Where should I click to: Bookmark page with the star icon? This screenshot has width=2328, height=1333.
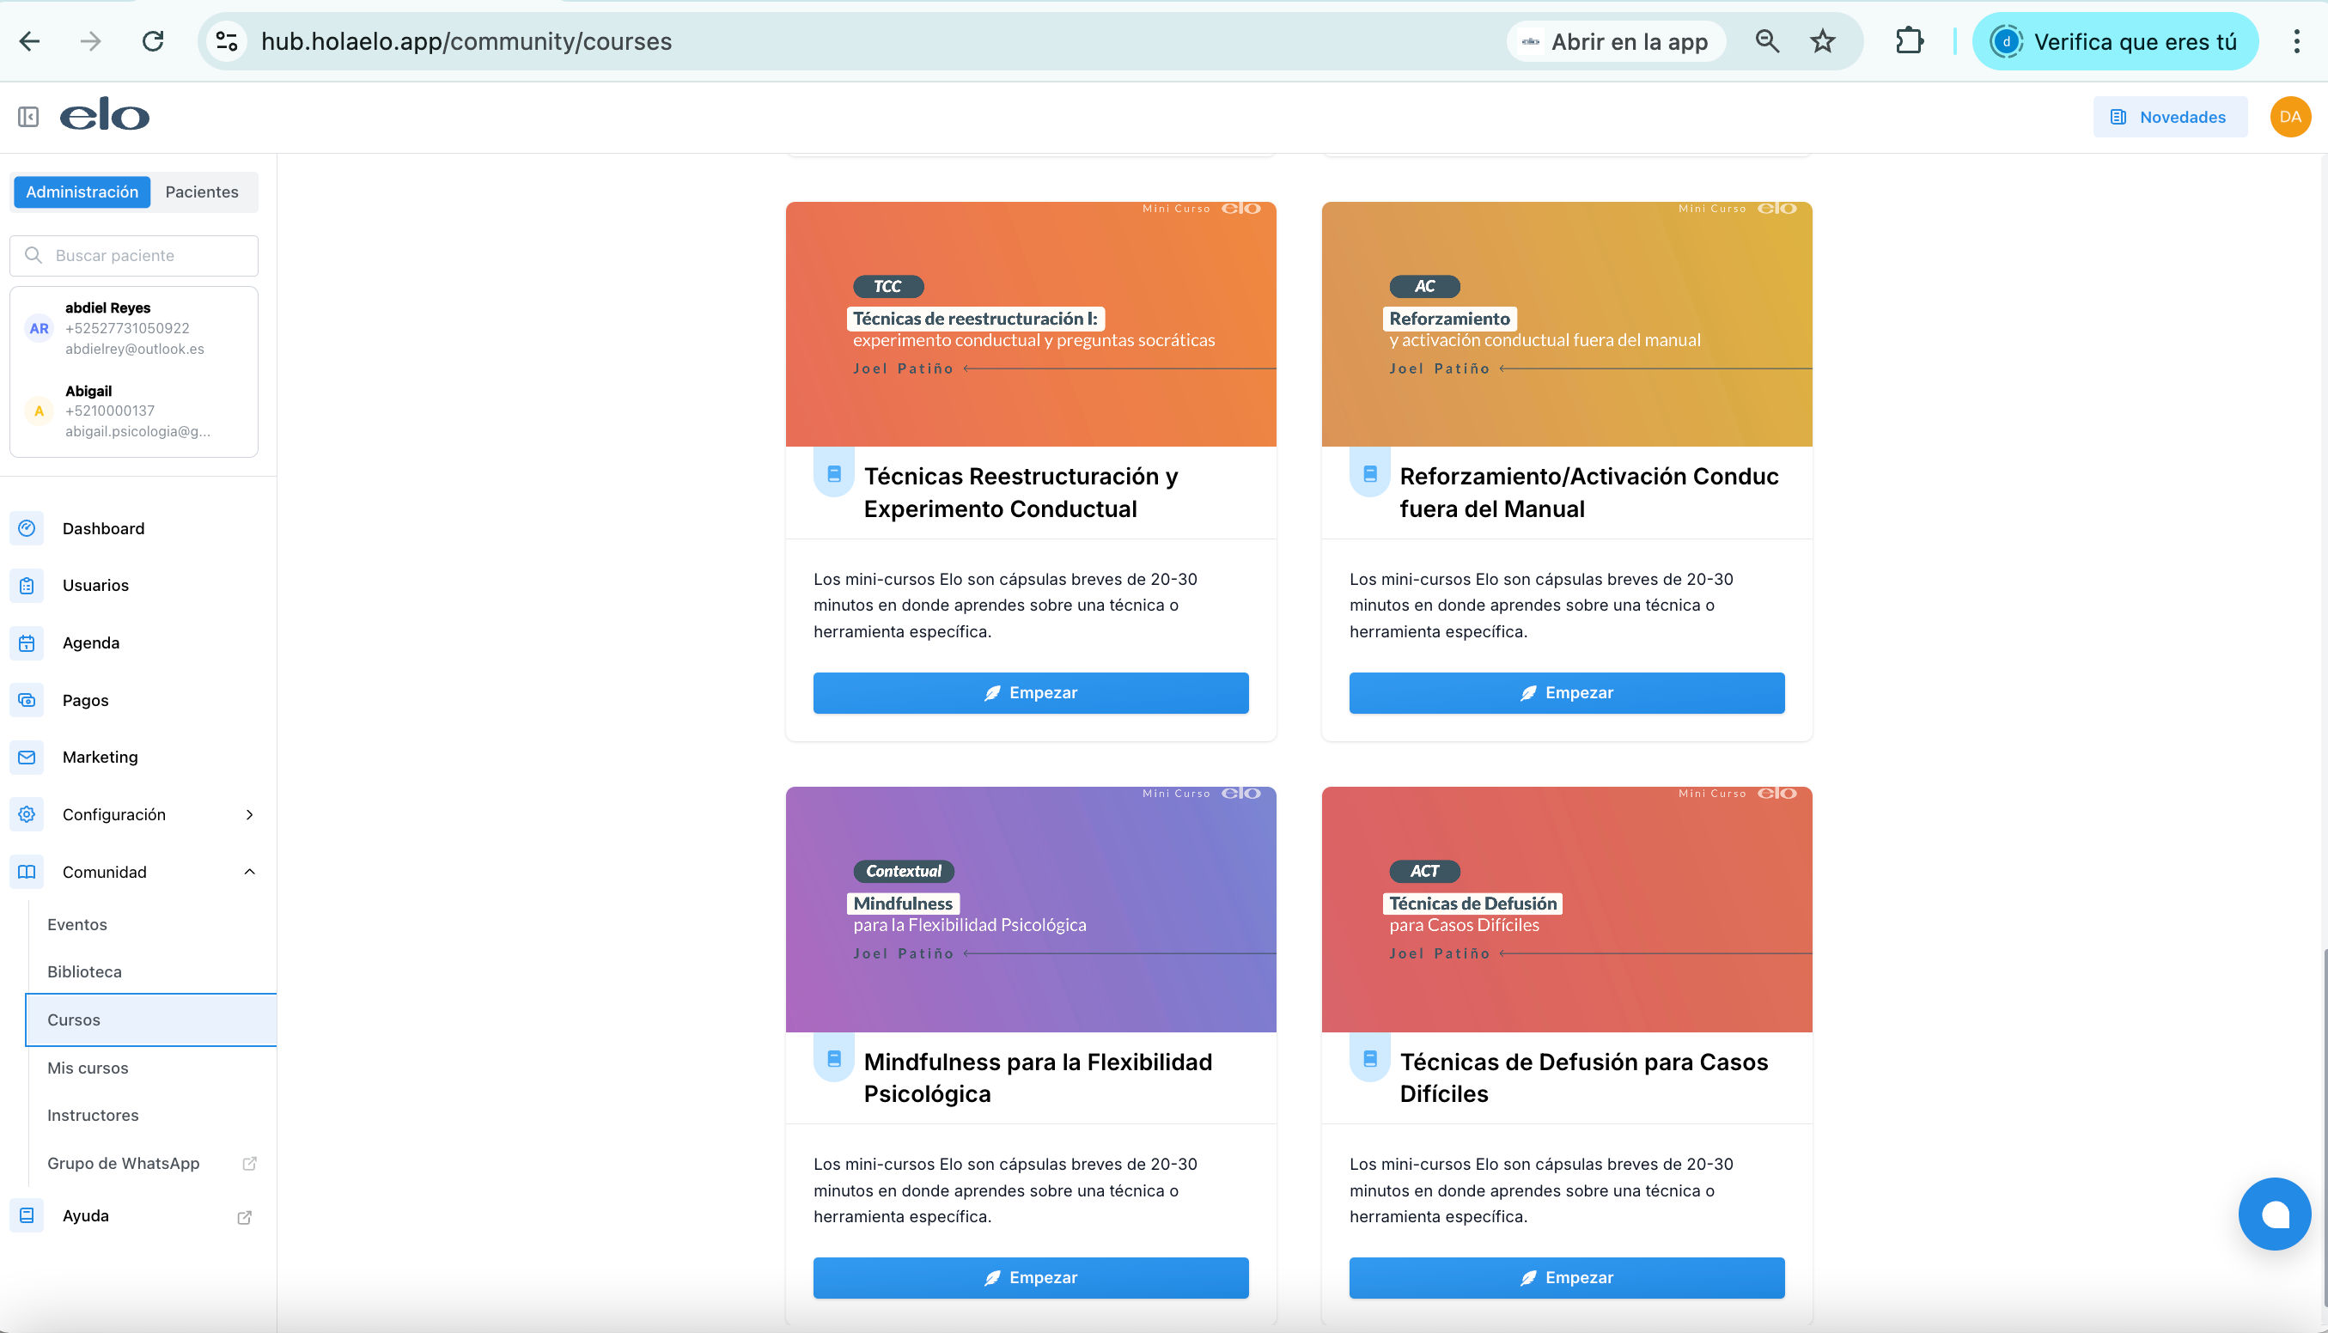(1822, 41)
